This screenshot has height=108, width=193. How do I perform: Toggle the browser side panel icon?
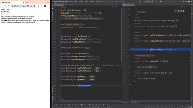[x=42, y=6]
